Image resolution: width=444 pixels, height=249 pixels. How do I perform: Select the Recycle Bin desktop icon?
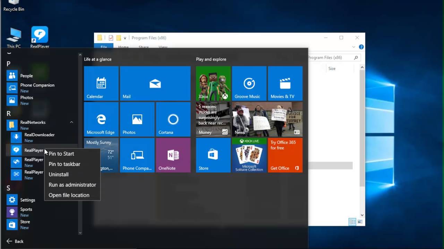[14, 6]
